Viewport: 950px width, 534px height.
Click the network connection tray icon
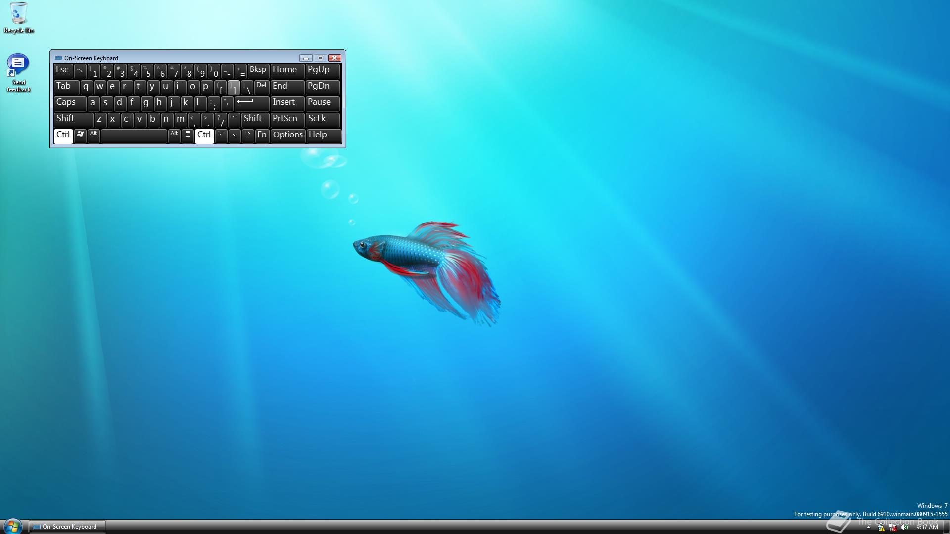(893, 527)
